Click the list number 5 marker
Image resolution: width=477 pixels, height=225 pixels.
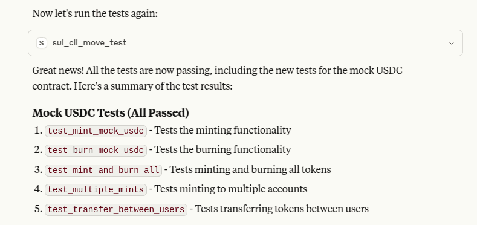click(x=38, y=209)
